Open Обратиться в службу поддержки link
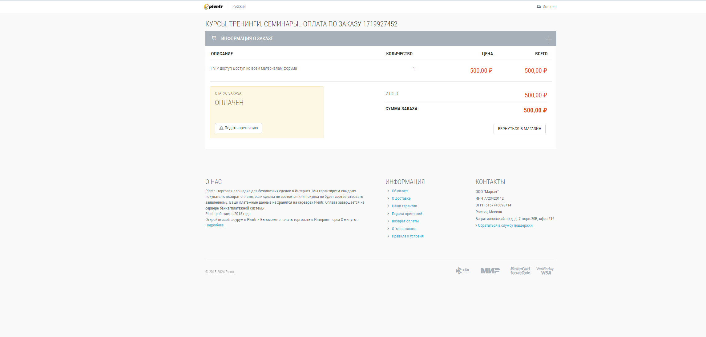706x337 pixels. pos(505,225)
